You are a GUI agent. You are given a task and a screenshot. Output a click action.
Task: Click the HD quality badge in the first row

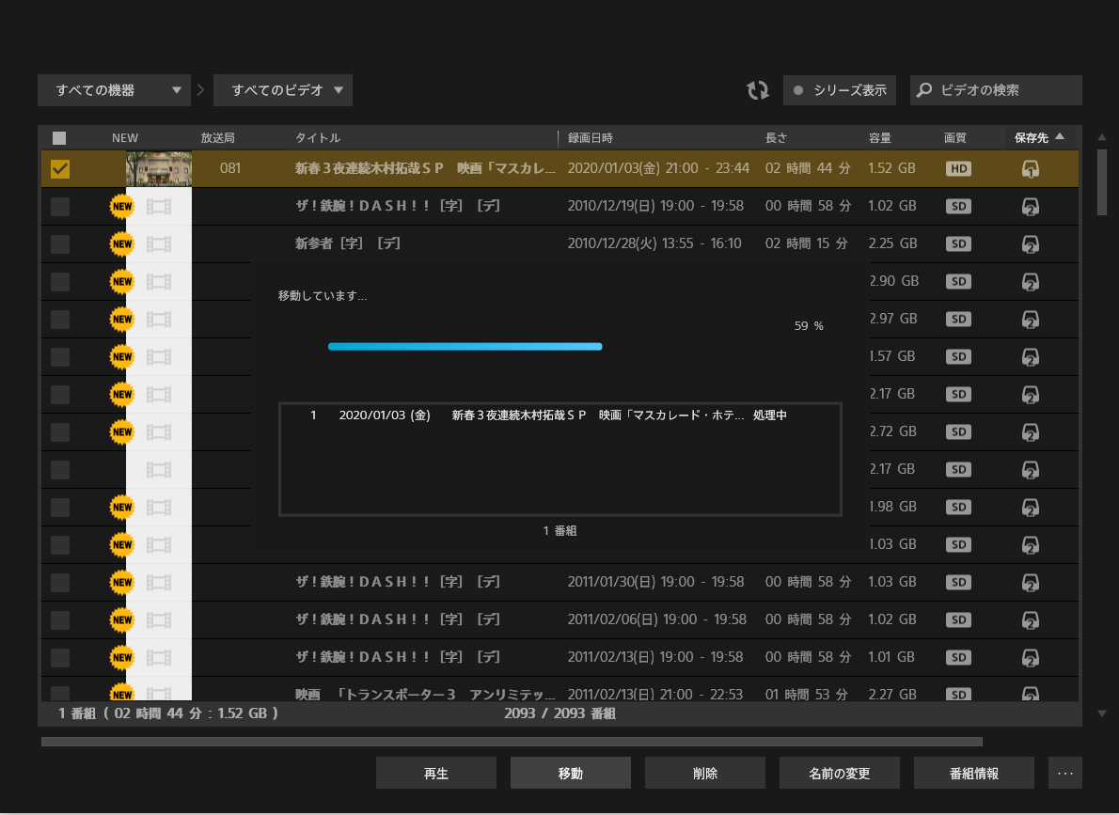pyautogui.click(x=958, y=169)
